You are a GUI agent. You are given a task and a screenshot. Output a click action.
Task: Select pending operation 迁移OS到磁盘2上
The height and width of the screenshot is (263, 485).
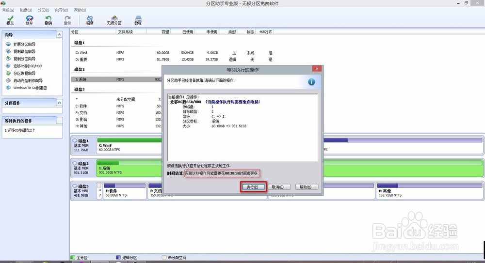pyautogui.click(x=20, y=130)
